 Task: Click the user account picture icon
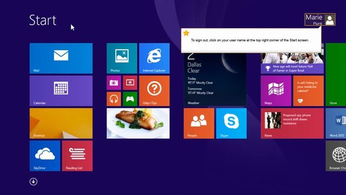[330, 20]
